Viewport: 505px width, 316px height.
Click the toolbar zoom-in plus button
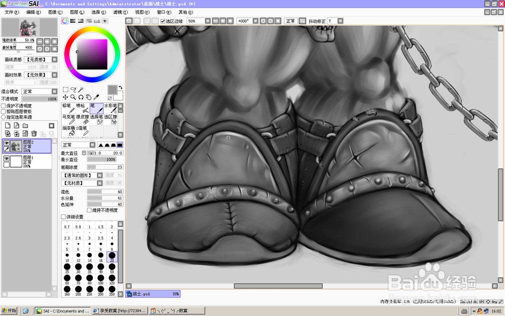pyautogui.click(x=223, y=21)
